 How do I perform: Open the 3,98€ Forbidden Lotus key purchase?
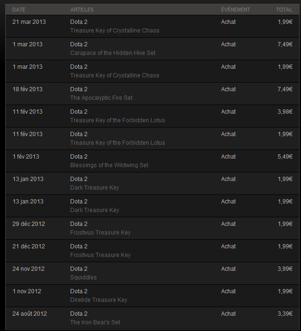[x=152, y=116]
